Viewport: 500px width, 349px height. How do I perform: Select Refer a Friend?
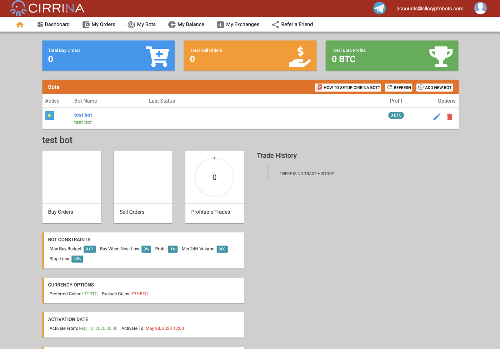tap(292, 24)
